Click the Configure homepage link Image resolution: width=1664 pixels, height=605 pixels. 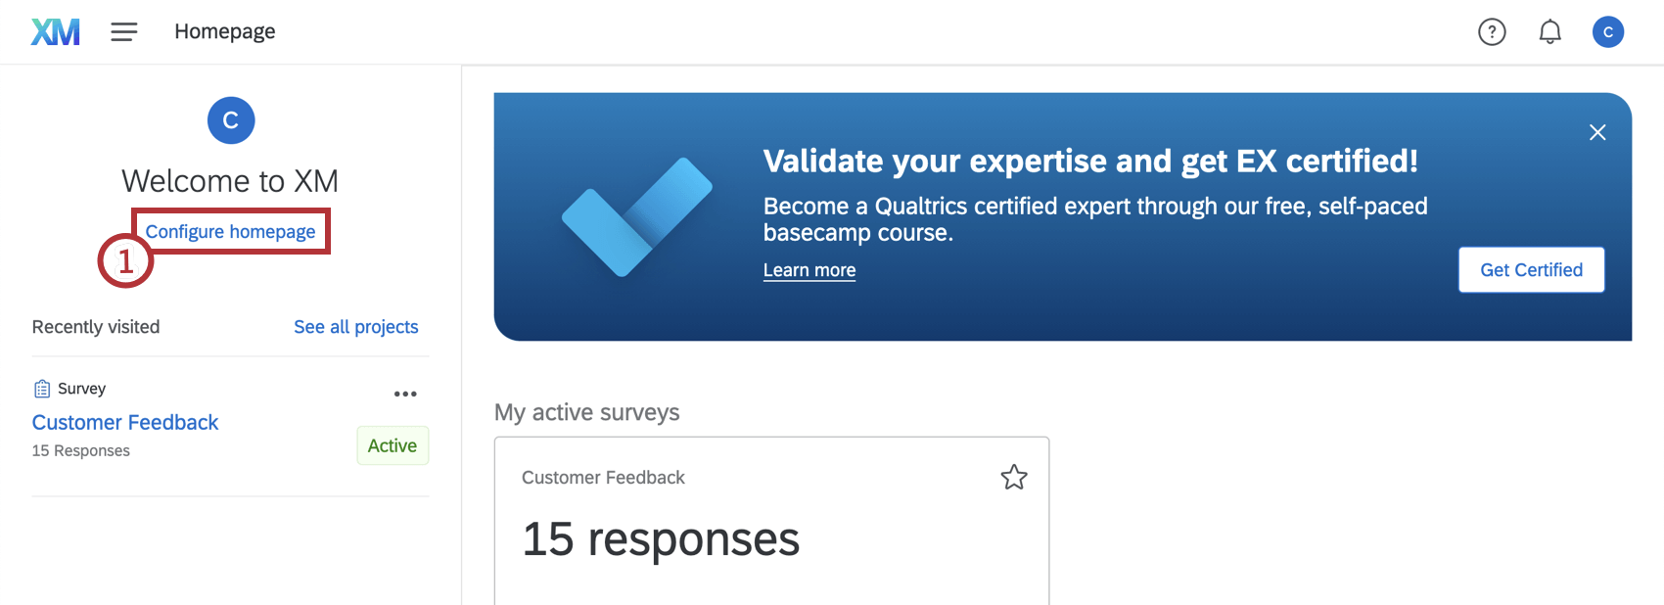click(x=230, y=232)
